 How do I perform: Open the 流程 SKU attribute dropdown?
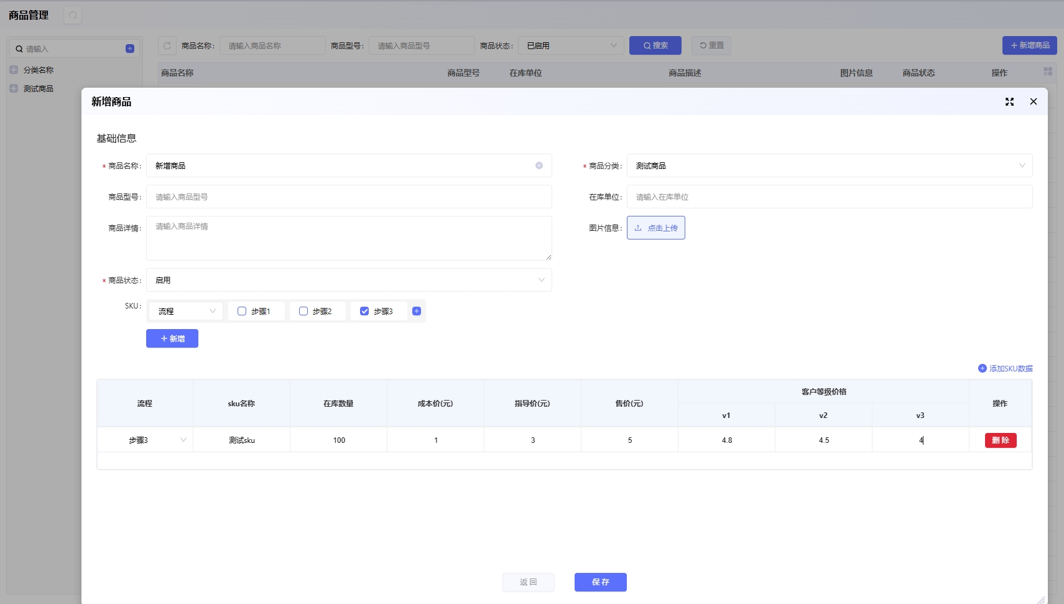(x=185, y=311)
